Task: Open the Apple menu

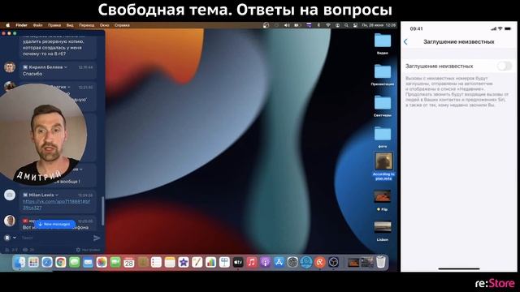Action: [8, 25]
